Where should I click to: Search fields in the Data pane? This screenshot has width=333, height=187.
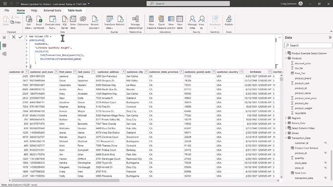tap(308, 45)
